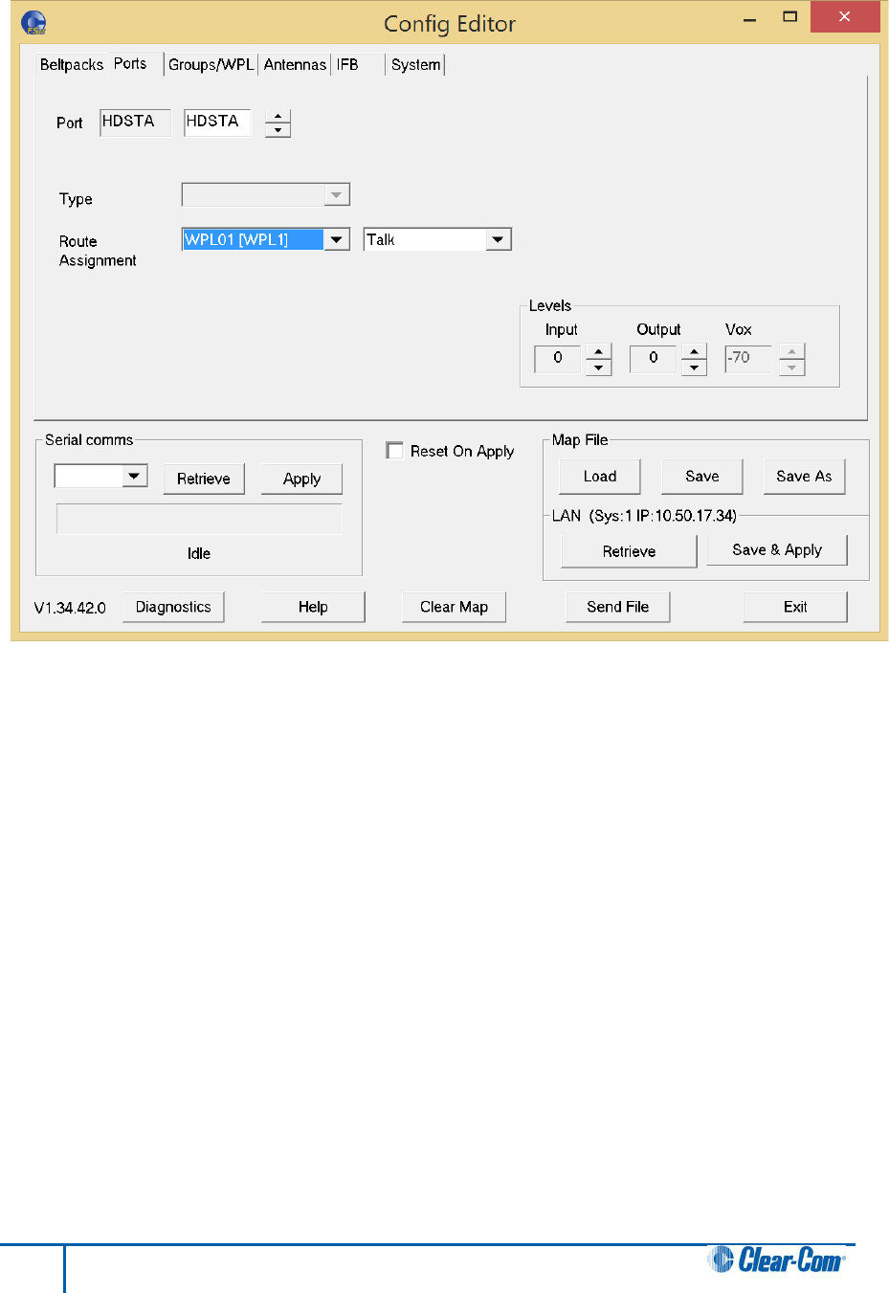Click the Idle status text
Image resolution: width=889 pixels, height=1293 pixels.
point(199,553)
